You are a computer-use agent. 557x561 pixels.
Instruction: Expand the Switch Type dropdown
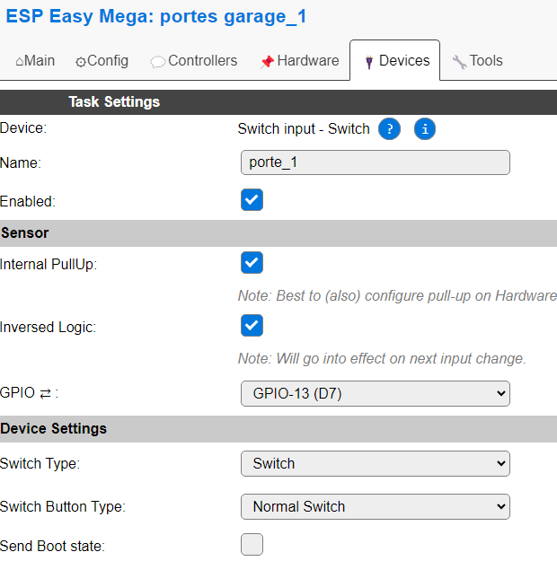click(376, 464)
